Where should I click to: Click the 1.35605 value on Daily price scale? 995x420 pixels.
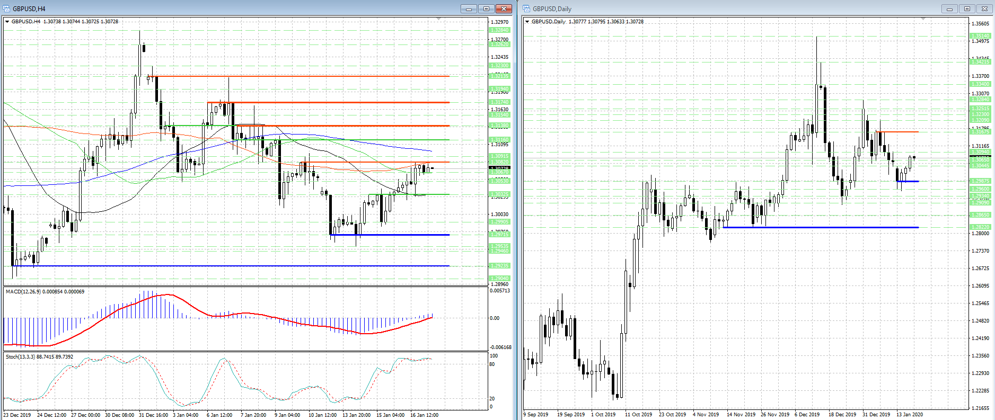coord(981,24)
